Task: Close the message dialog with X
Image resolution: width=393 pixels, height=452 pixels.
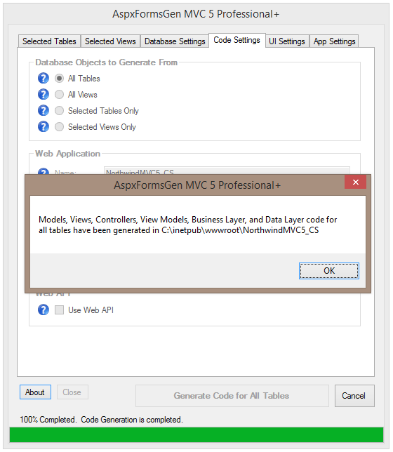Action: coord(355,182)
